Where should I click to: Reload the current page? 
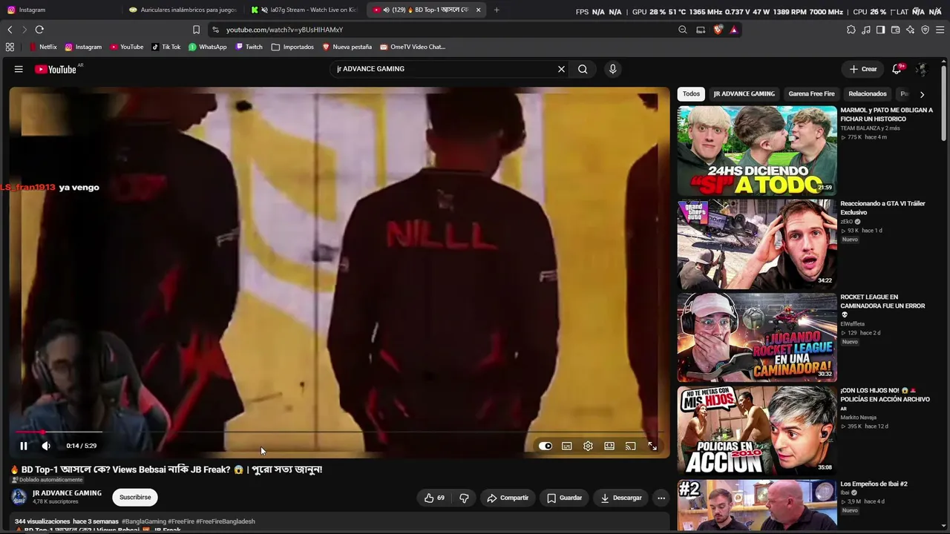click(39, 30)
